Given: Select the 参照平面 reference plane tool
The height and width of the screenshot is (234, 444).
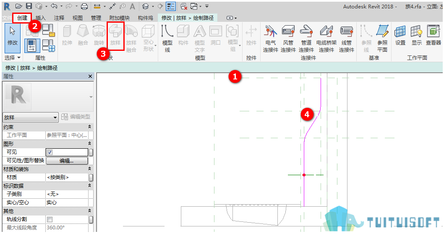Looking at the screenshot, I should 382,38.
